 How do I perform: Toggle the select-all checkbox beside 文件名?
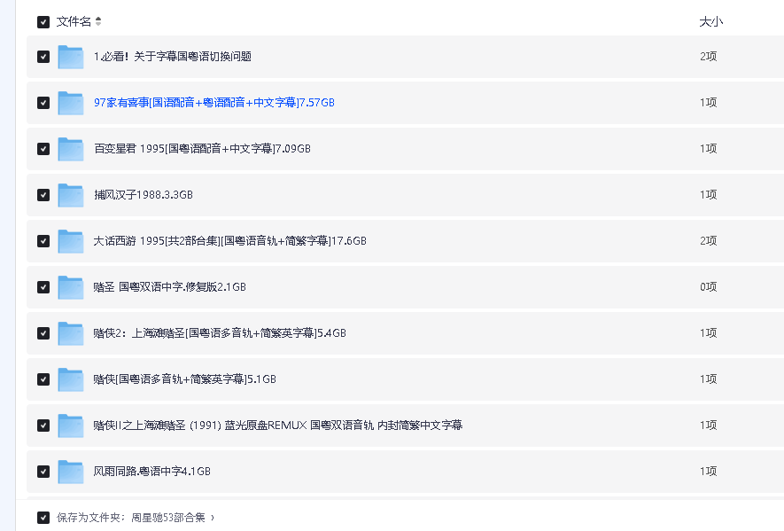[x=43, y=22]
